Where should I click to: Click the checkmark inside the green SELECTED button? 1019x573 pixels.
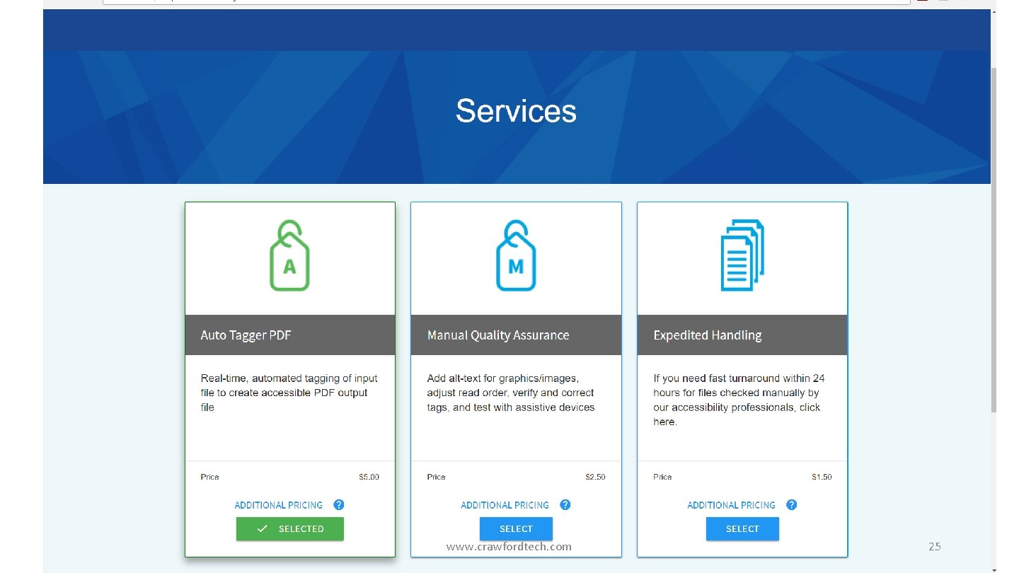coord(263,528)
